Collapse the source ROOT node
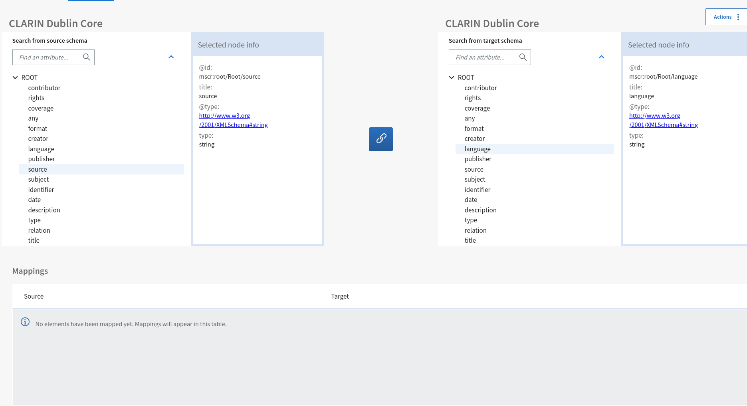 [x=15, y=77]
